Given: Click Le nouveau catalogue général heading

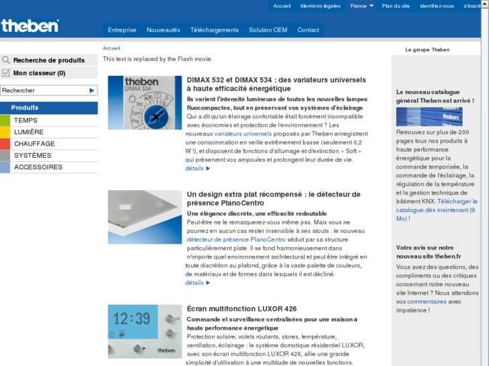Looking at the screenshot, I should tap(435, 96).
